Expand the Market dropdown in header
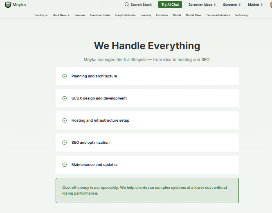This screenshot has height=213, width=272. pos(255,5)
